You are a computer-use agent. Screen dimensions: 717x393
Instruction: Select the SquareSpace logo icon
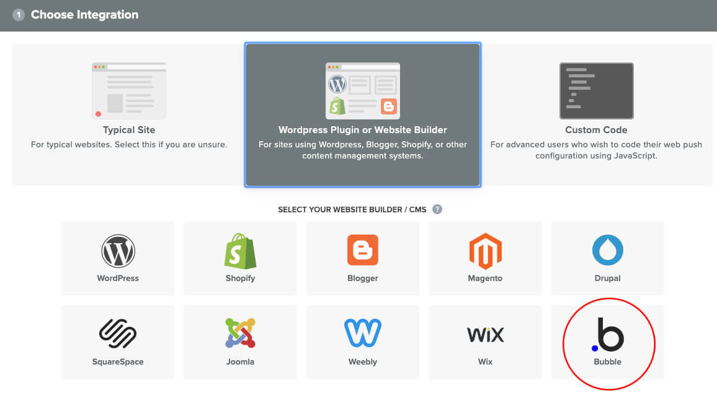coord(118,334)
